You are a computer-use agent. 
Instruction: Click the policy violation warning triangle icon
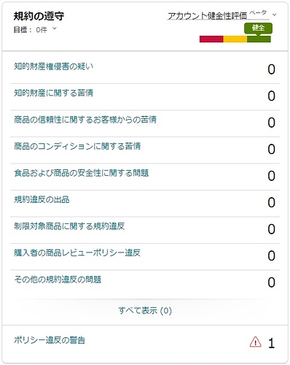(255, 342)
